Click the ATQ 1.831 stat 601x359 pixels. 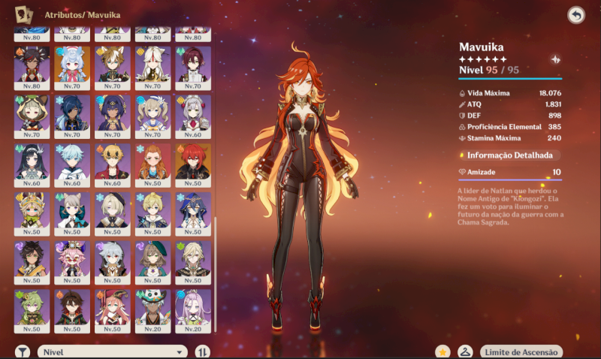pyautogui.click(x=510, y=104)
